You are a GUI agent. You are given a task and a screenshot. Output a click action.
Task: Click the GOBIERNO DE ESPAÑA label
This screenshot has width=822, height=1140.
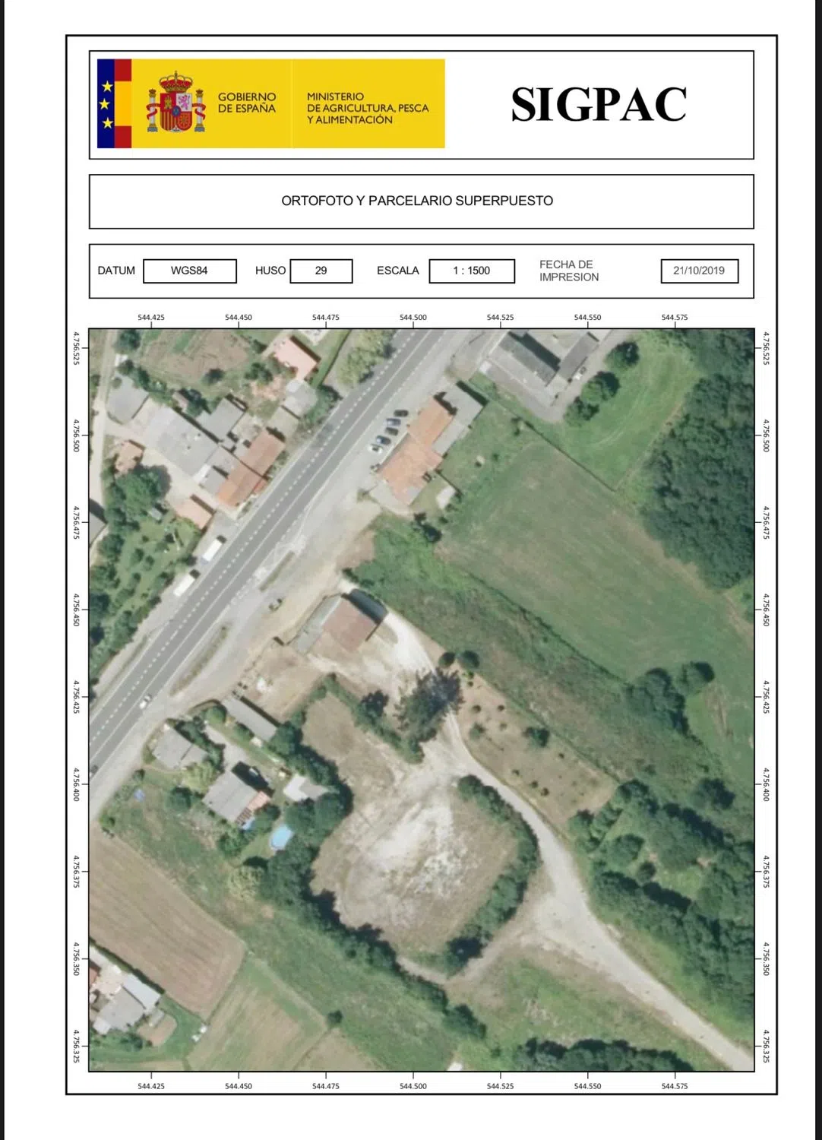(246, 103)
